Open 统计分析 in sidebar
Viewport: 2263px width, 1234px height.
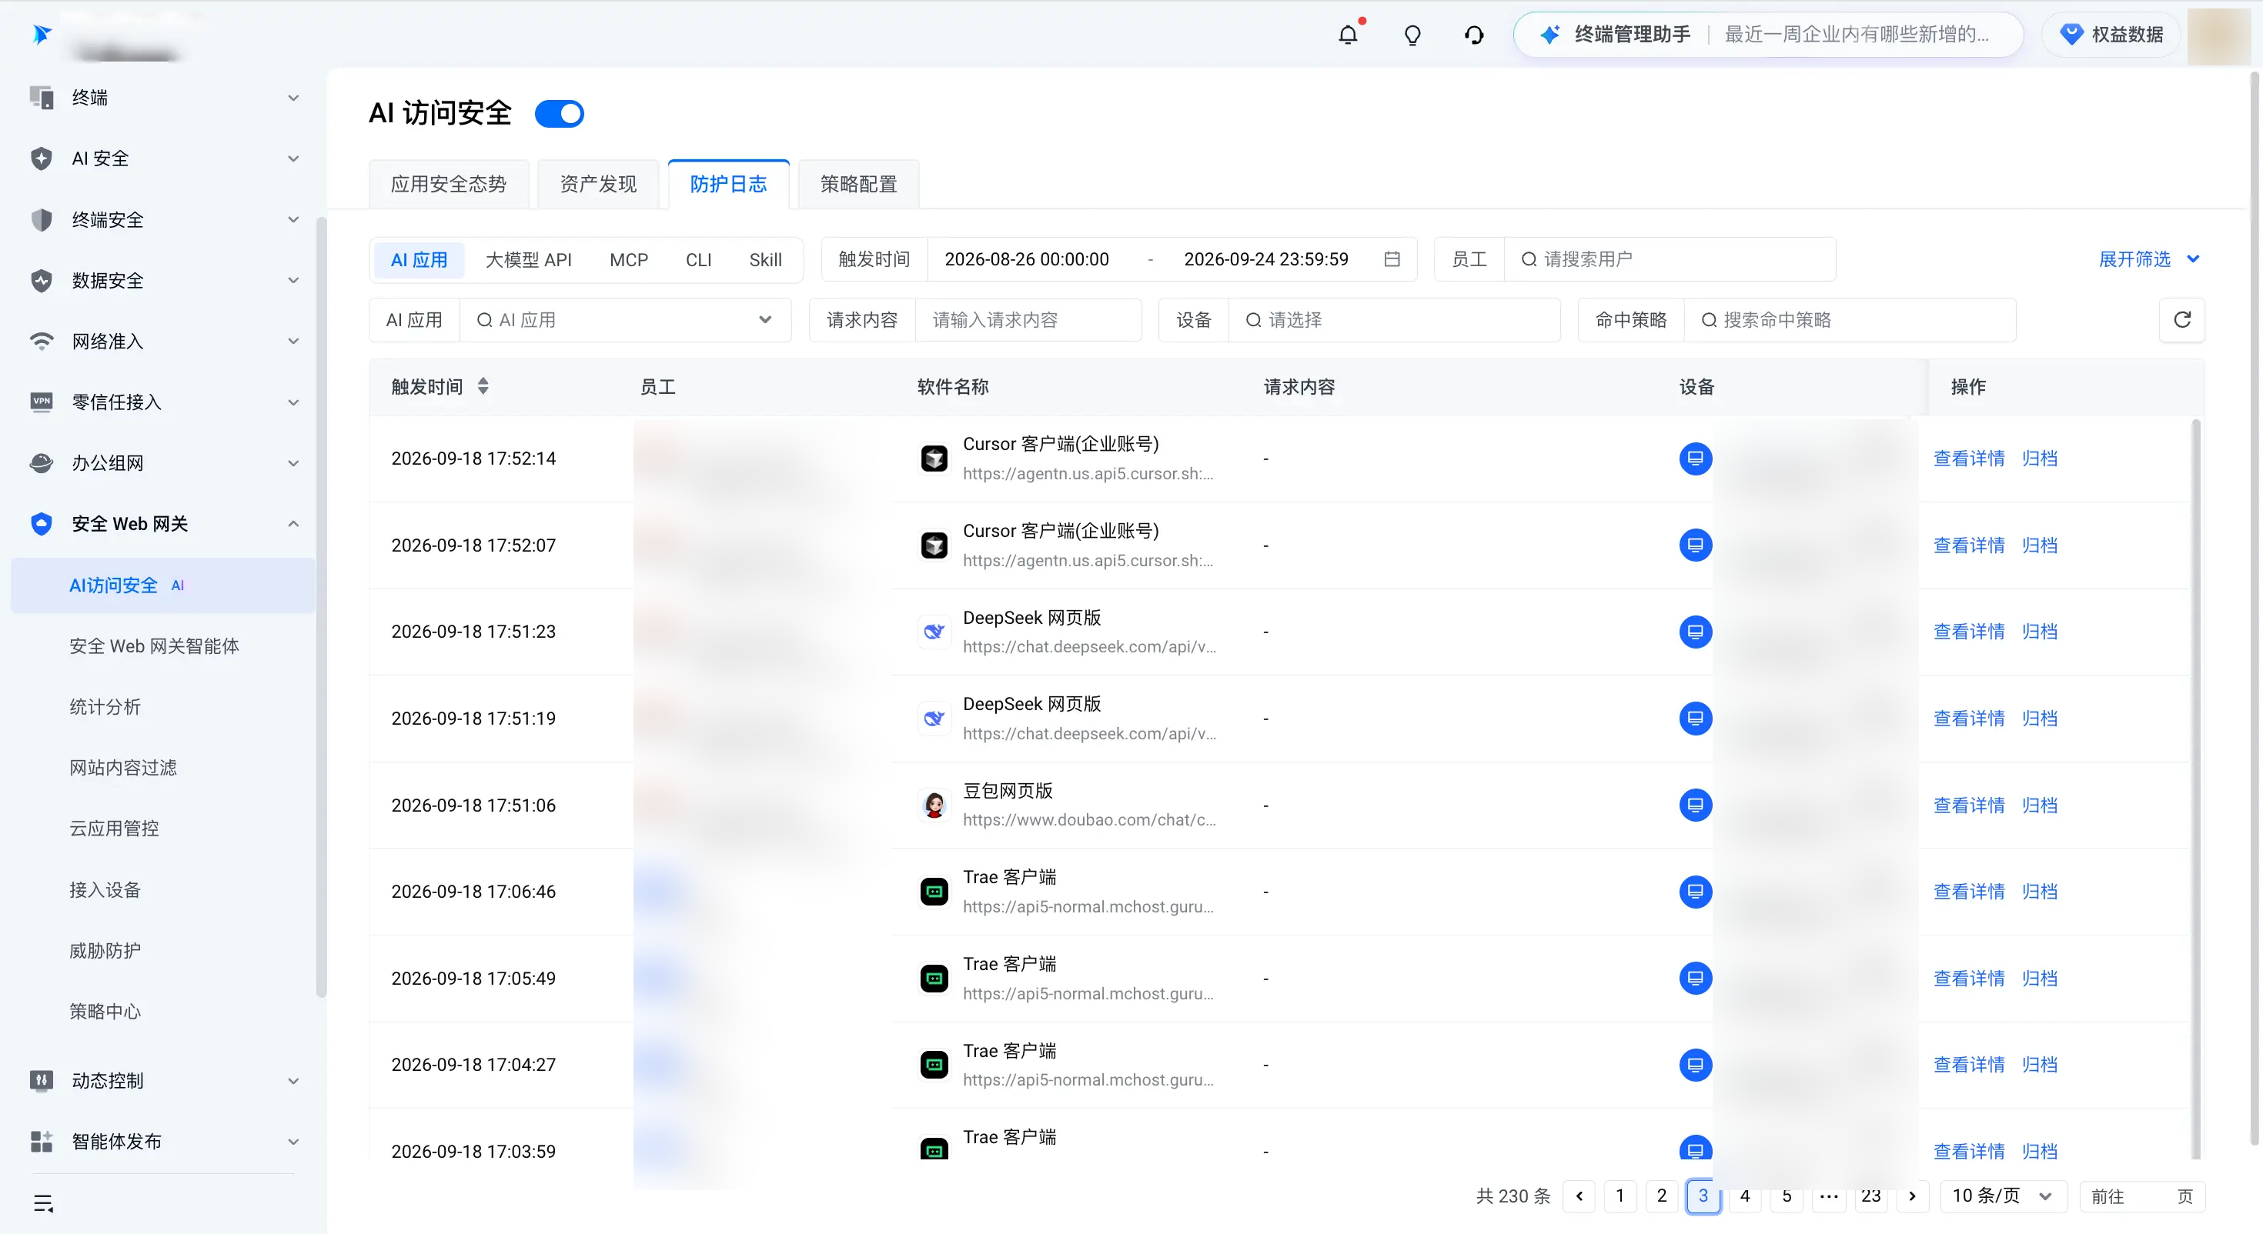click(105, 707)
